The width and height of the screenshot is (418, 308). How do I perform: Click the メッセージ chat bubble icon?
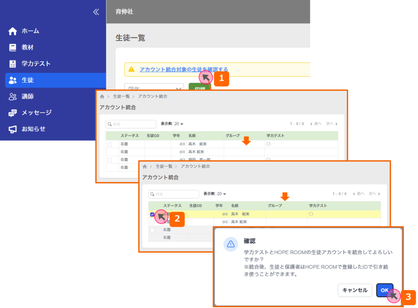tap(13, 113)
